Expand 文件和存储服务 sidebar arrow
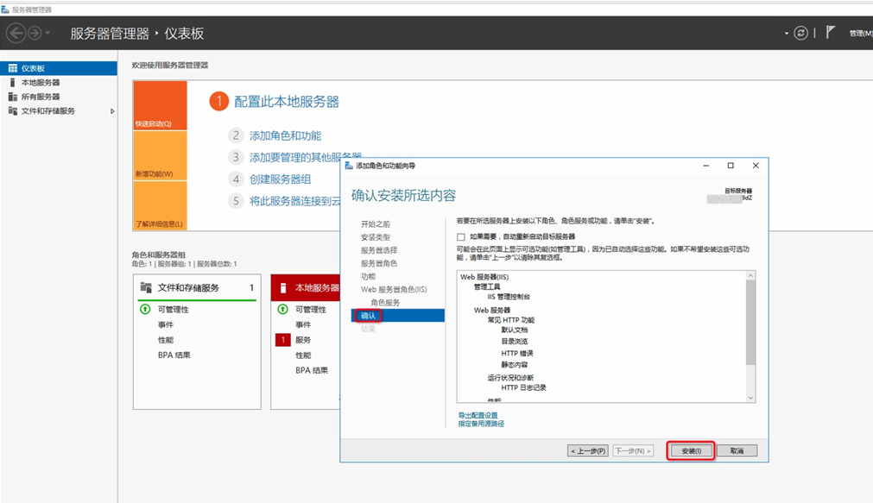 point(112,111)
